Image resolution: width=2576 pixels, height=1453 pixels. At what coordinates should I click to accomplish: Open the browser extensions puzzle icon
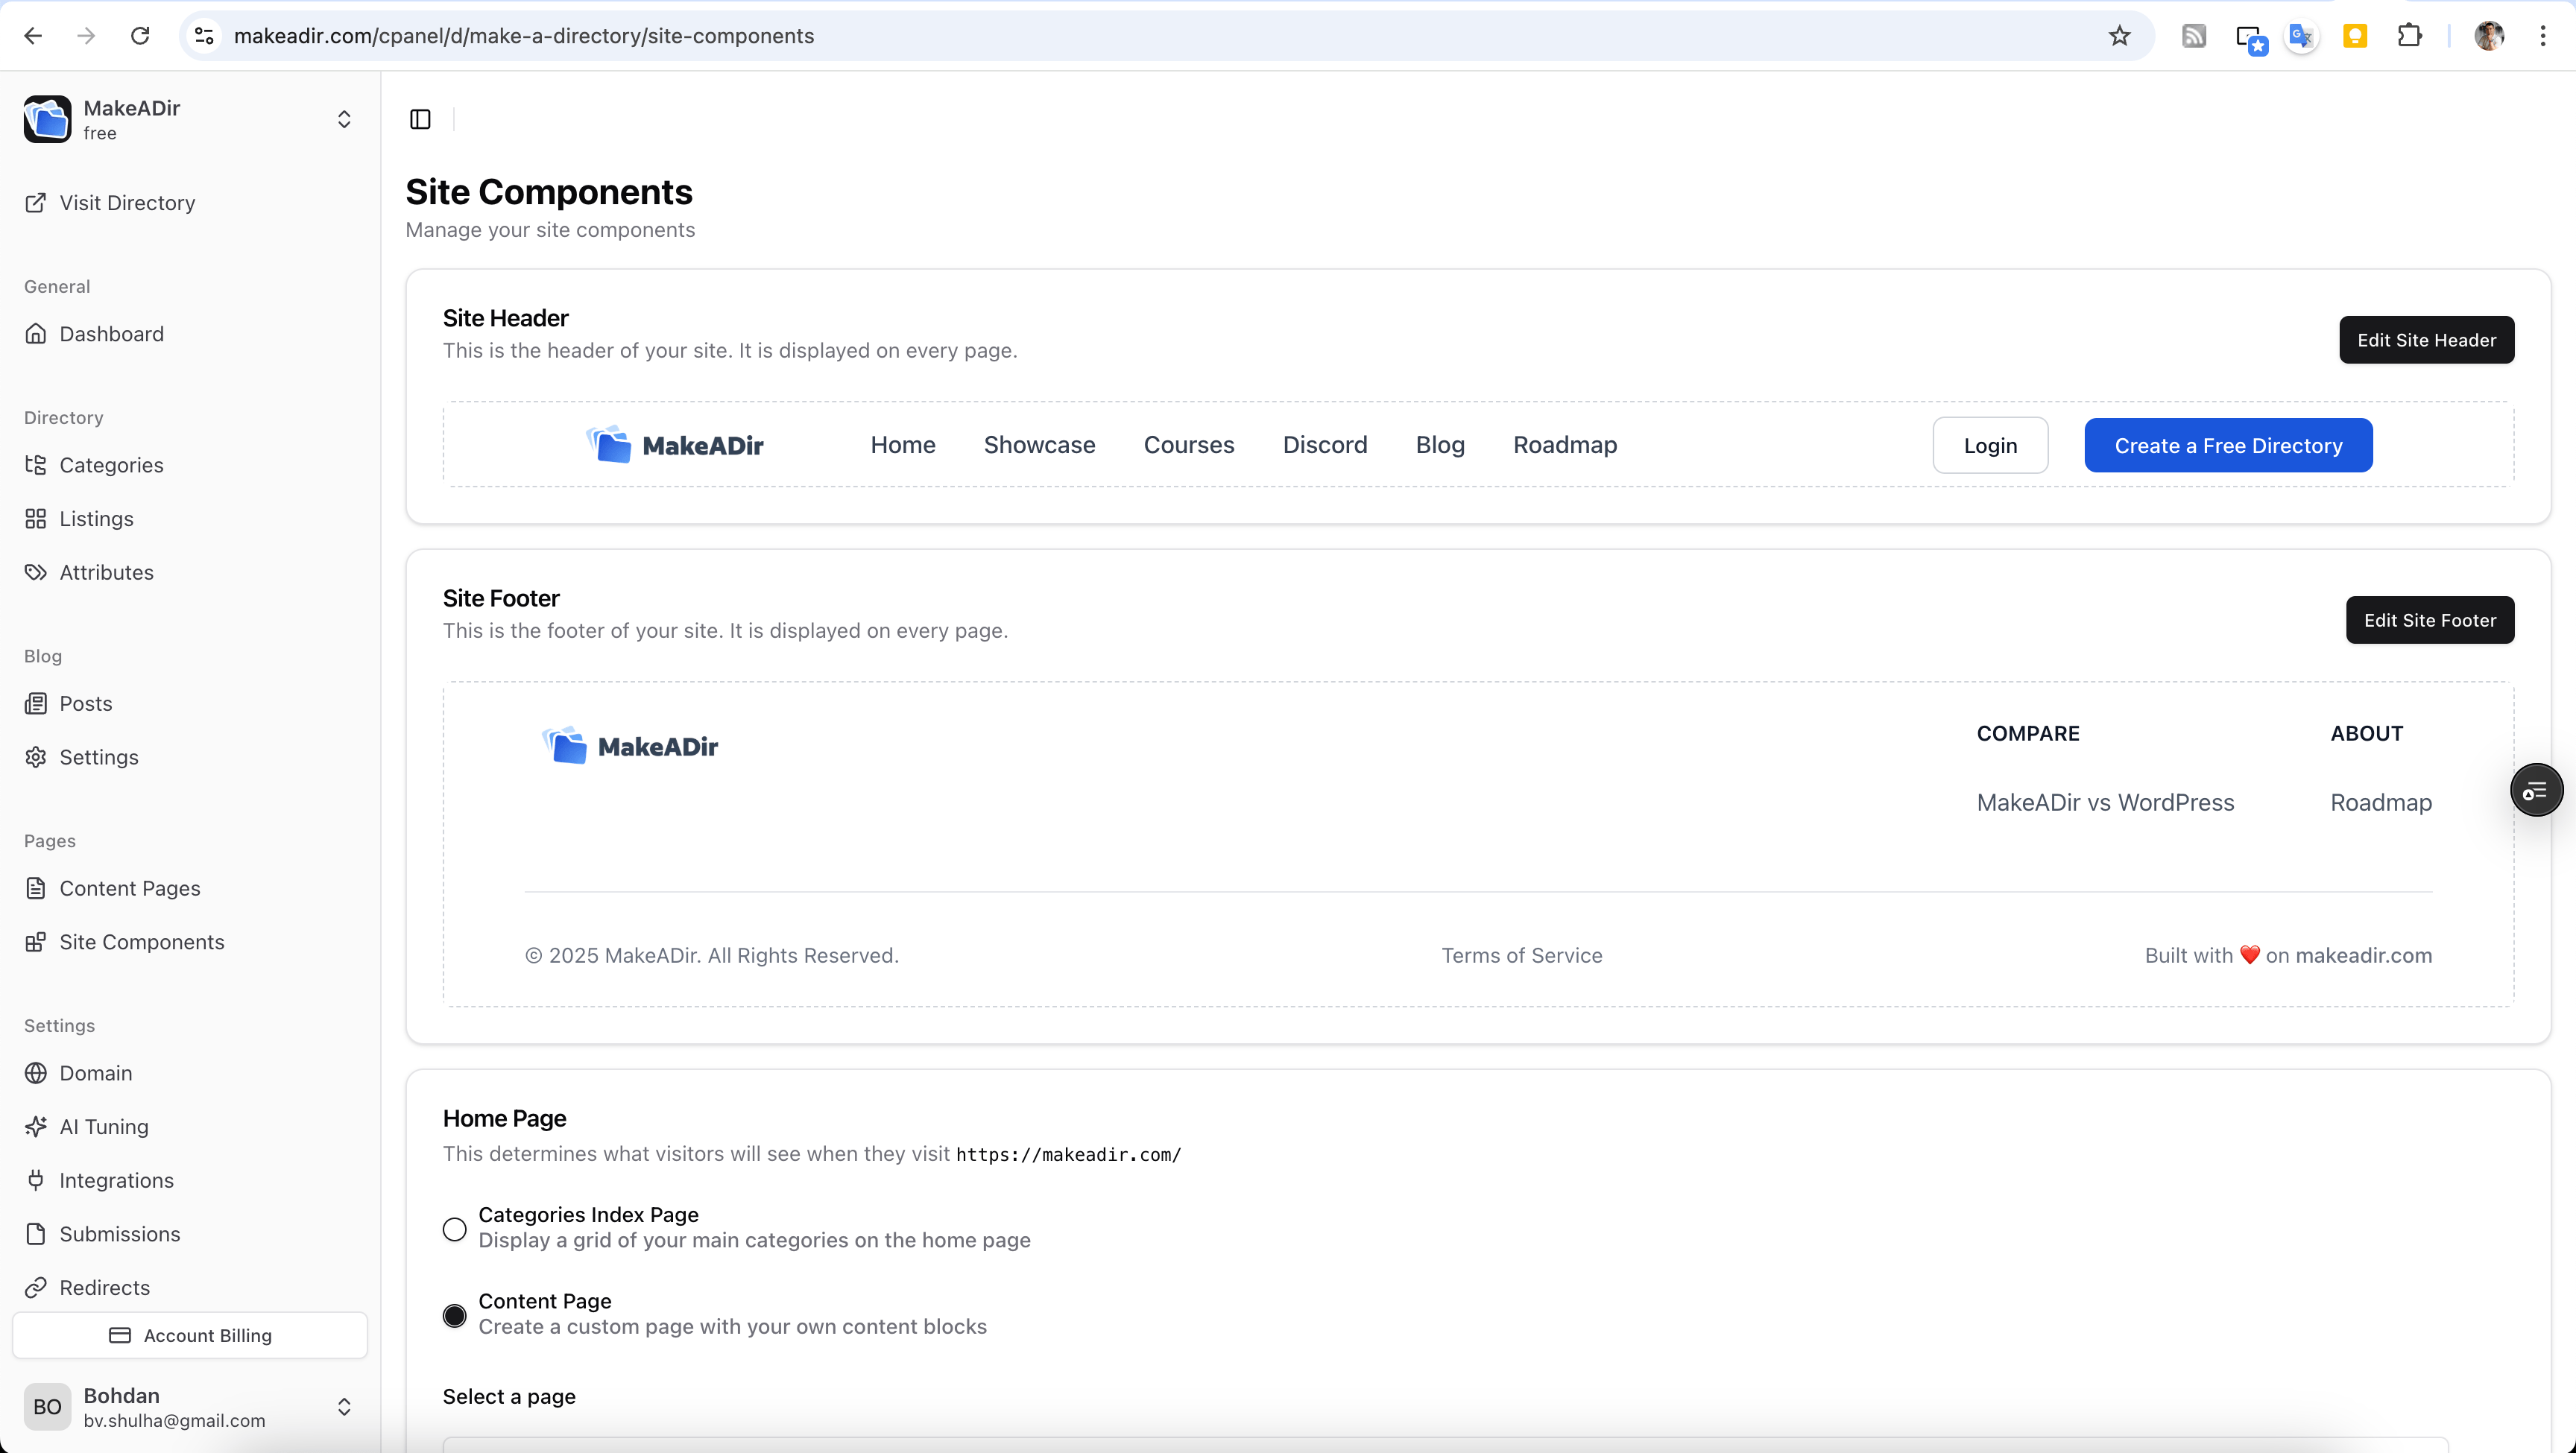coord(2410,36)
